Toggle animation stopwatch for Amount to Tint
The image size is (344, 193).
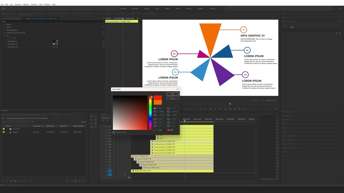7,47
